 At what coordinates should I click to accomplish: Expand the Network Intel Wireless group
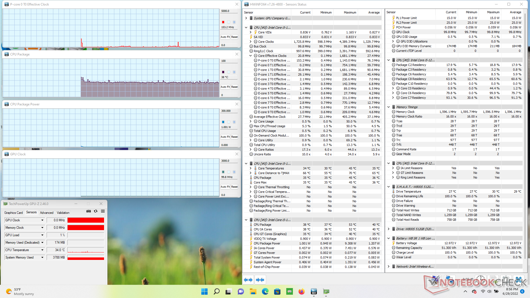point(388,267)
